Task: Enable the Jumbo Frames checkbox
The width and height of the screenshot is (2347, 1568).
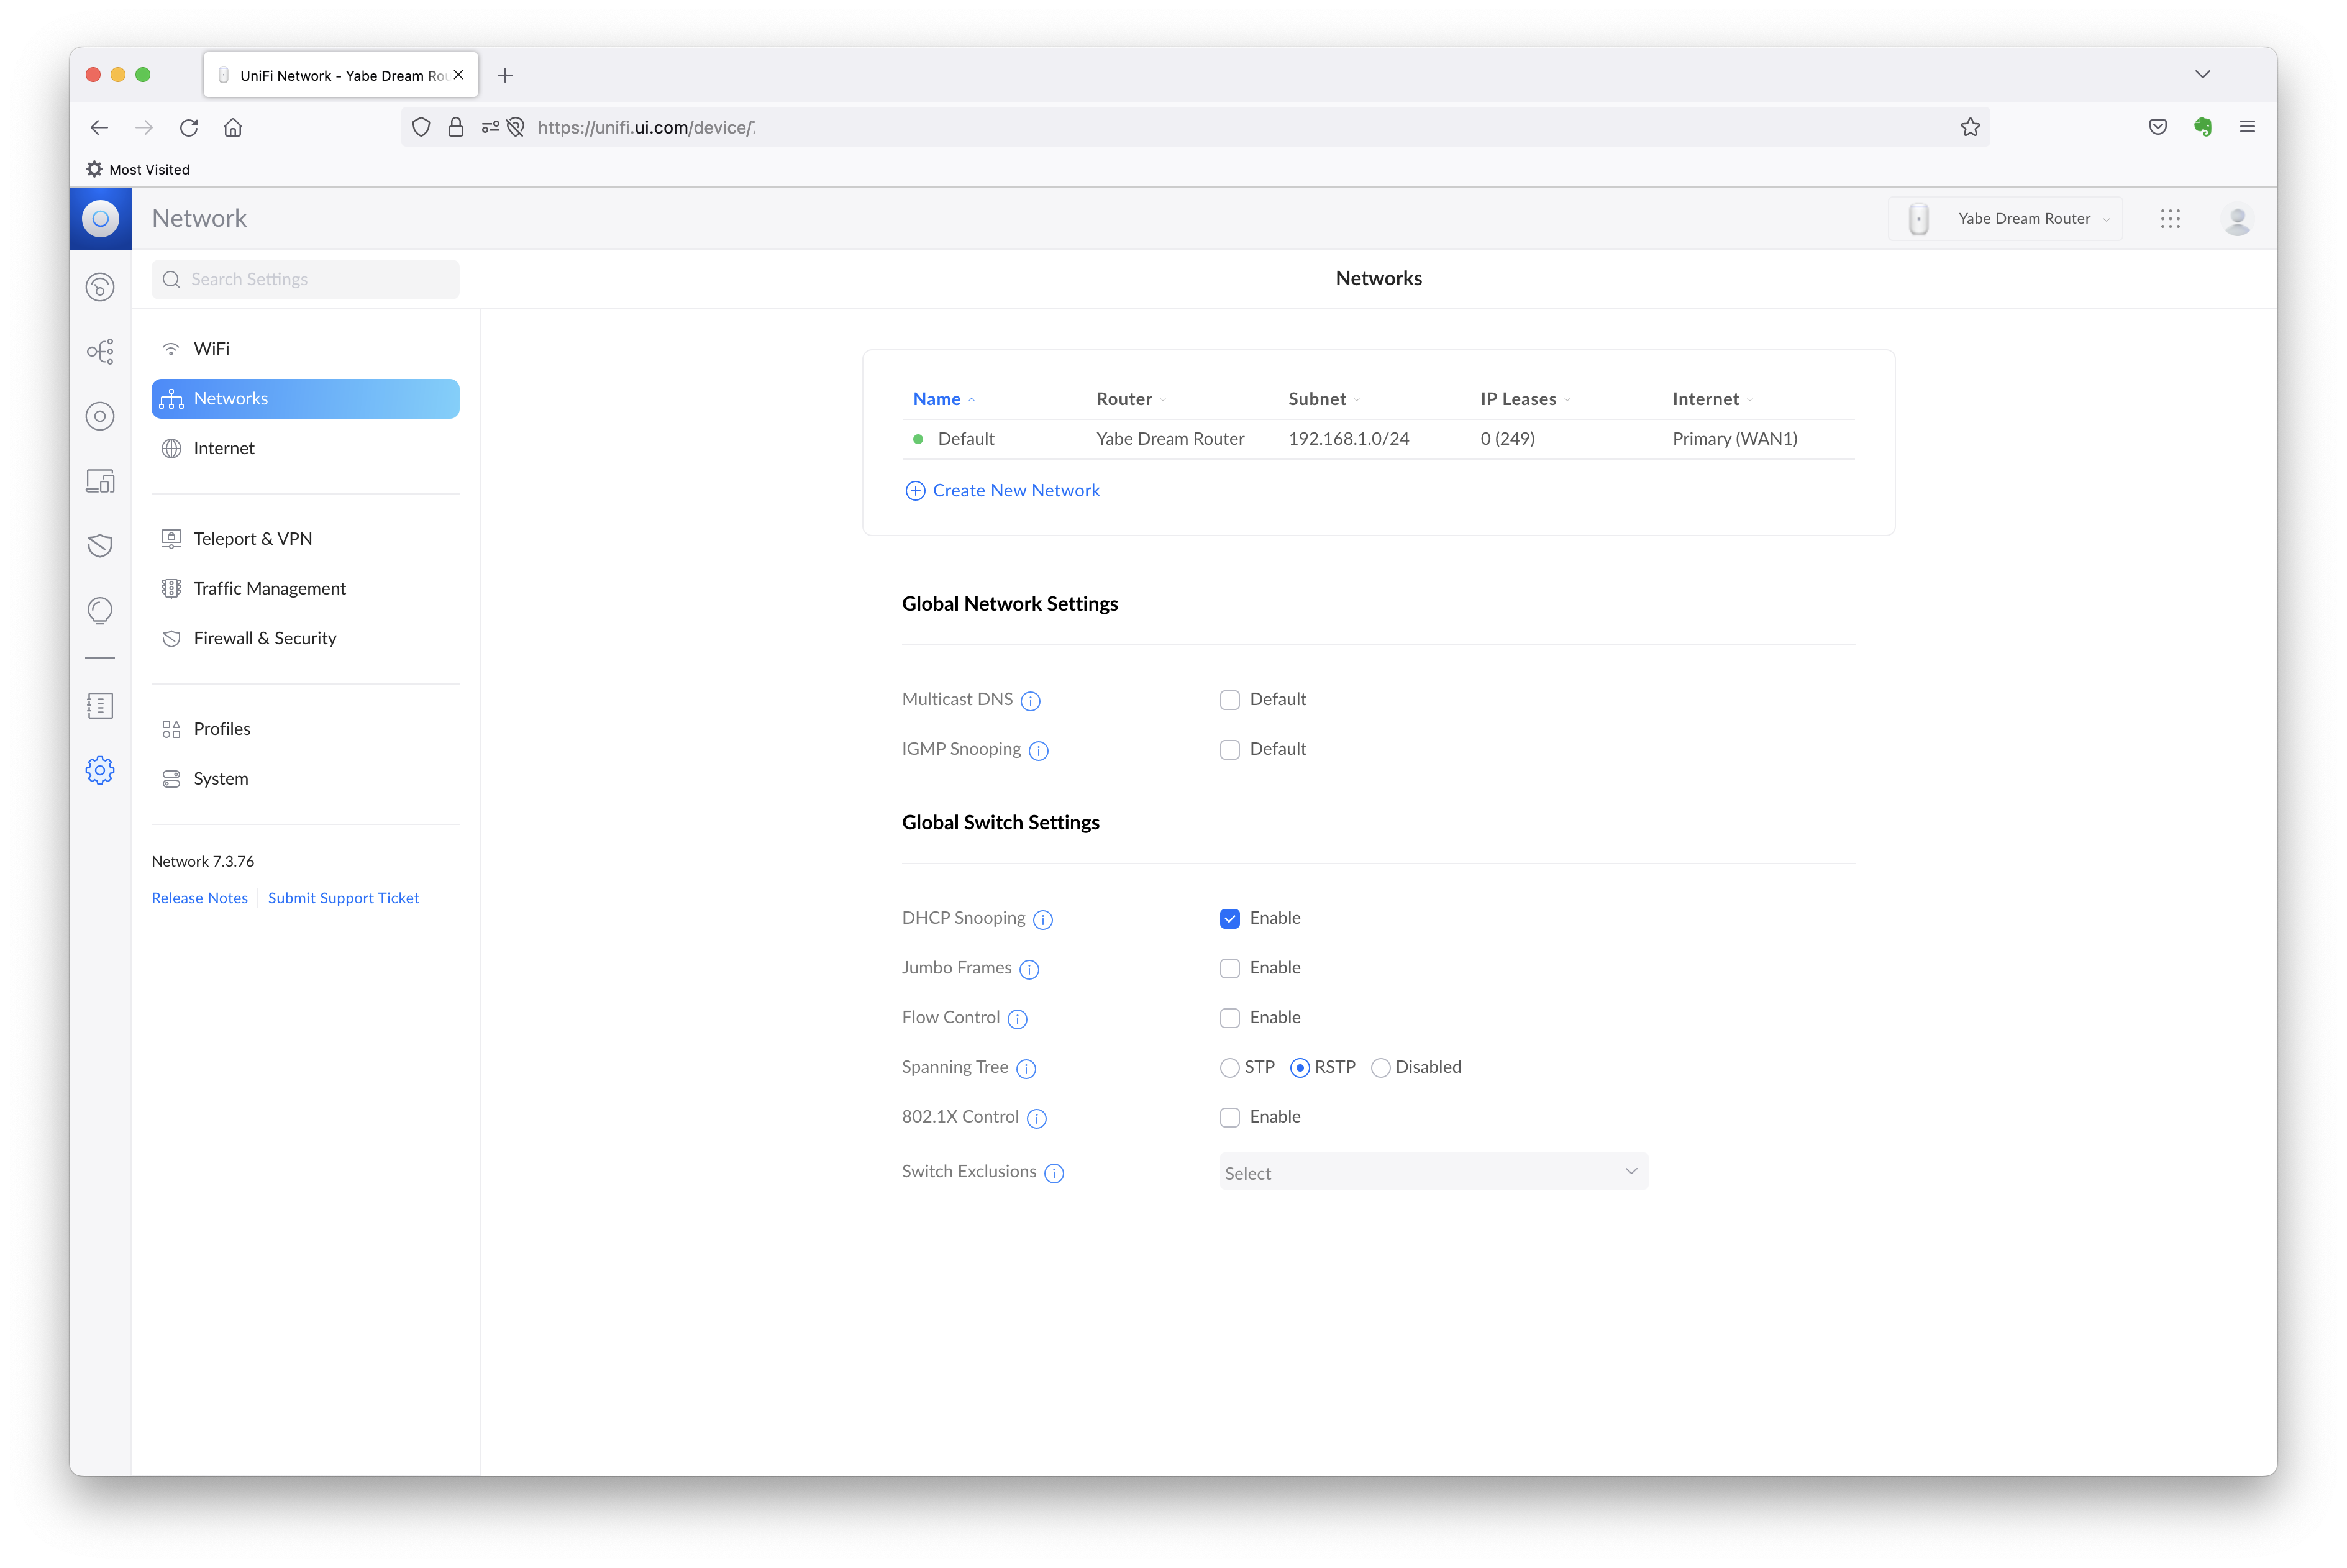Action: point(1230,968)
